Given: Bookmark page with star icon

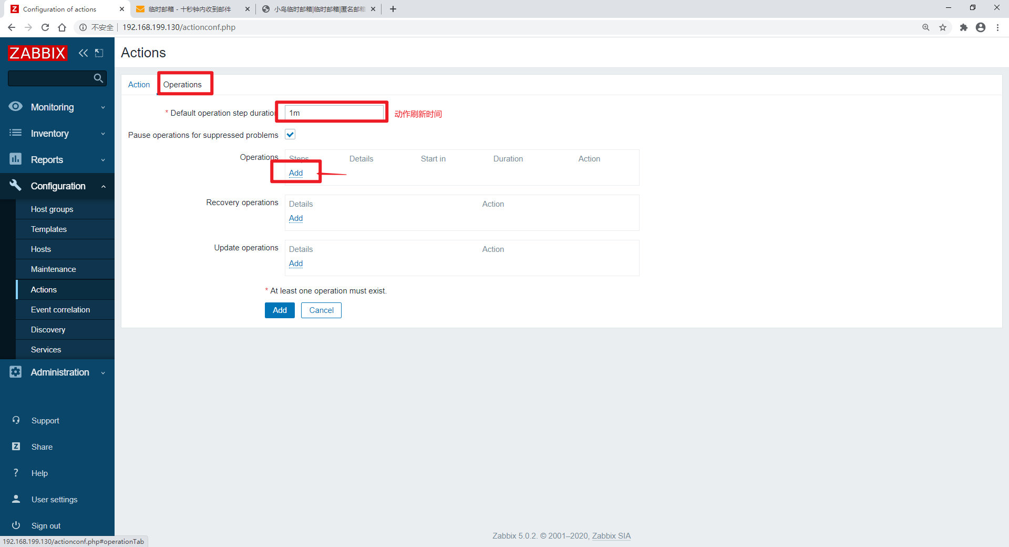Looking at the screenshot, I should click(943, 27).
